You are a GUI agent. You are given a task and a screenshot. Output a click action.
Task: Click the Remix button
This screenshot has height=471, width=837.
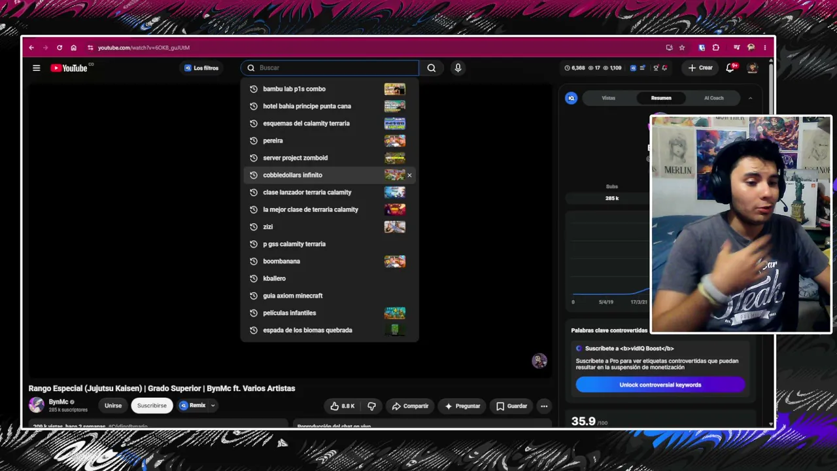pyautogui.click(x=193, y=406)
